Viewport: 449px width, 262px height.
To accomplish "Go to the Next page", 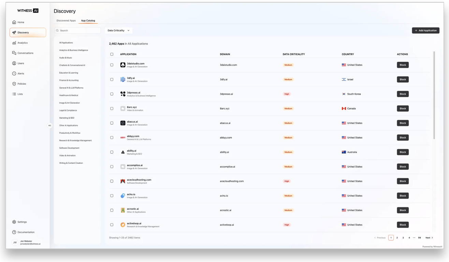I will [429, 238].
